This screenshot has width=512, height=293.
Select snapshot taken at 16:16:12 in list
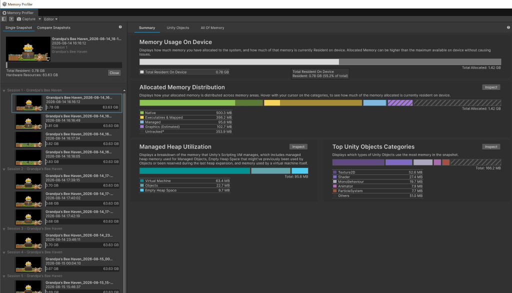tap(67, 103)
